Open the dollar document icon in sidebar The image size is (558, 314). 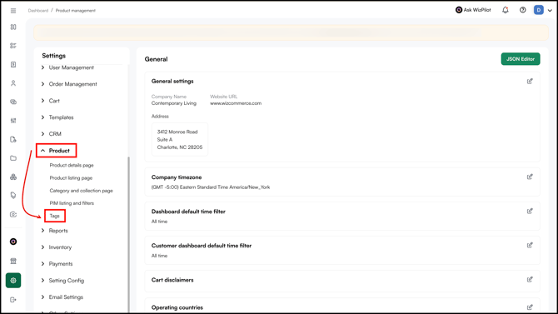13,64
